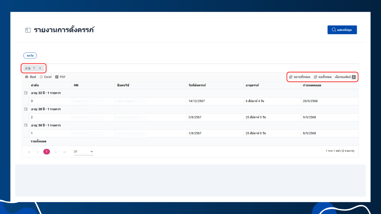This screenshot has height=214, width=381.
Task: Collapse the อายุ: 22 ปี group
Action: click(x=26, y=93)
